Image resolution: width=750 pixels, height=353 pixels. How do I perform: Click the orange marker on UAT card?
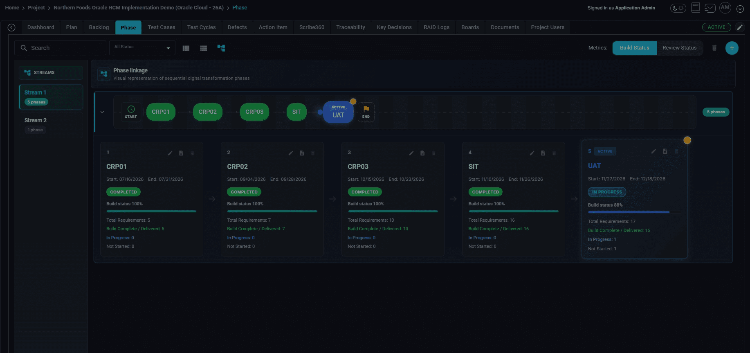tap(687, 140)
